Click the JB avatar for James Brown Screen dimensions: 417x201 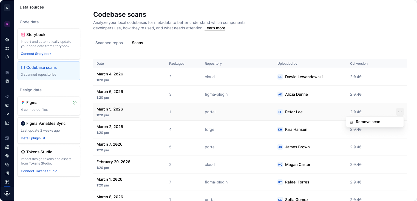click(x=280, y=147)
